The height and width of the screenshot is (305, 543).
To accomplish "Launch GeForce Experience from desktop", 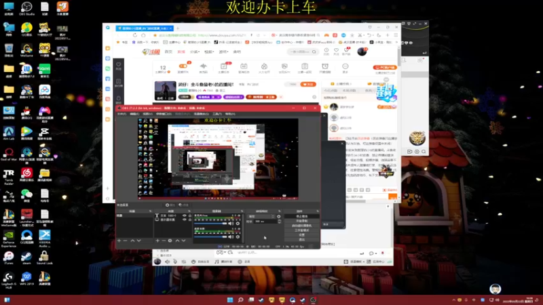I will (x=9, y=239).
